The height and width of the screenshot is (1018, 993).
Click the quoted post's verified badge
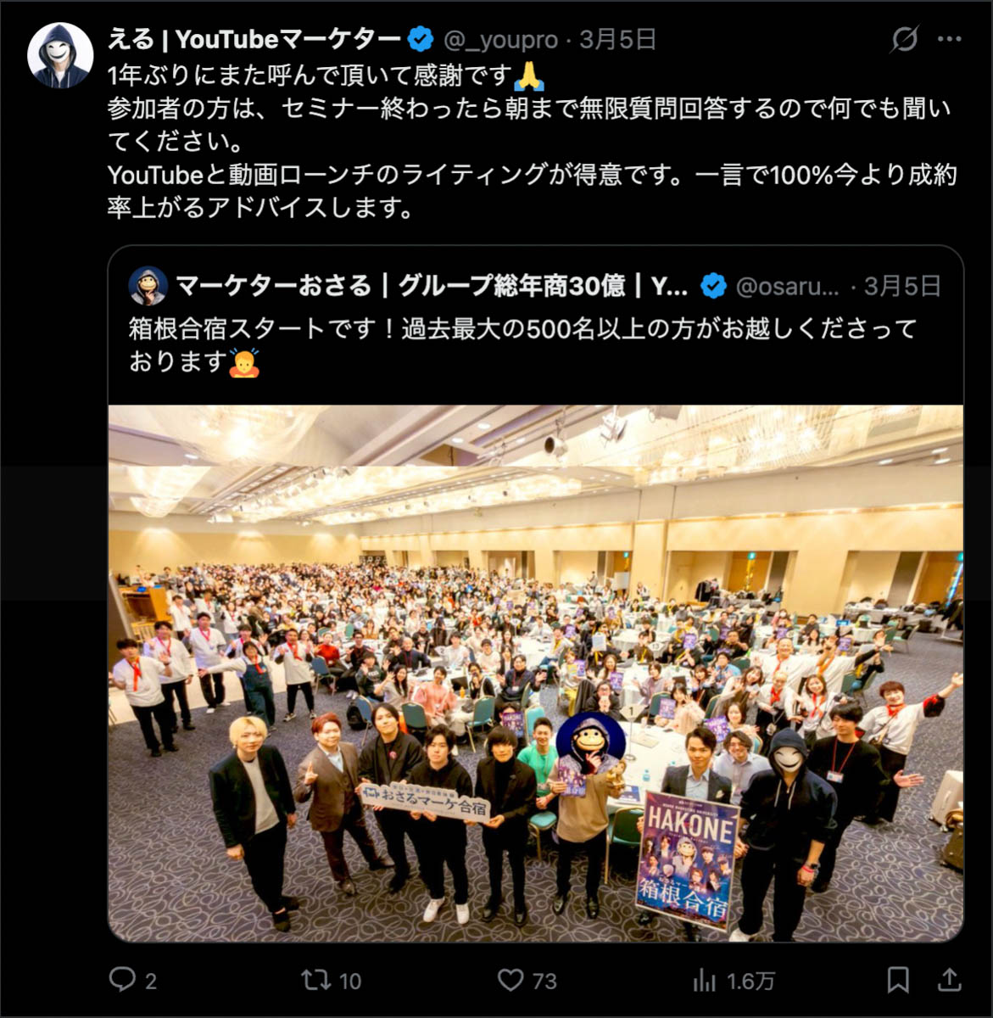pos(714,286)
